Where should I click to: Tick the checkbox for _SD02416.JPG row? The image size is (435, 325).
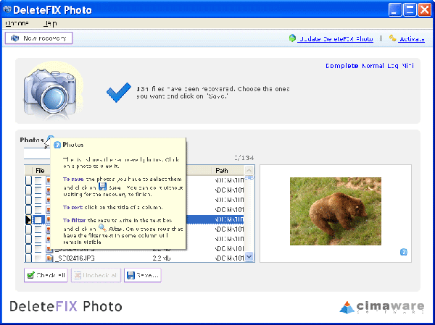[38, 258]
